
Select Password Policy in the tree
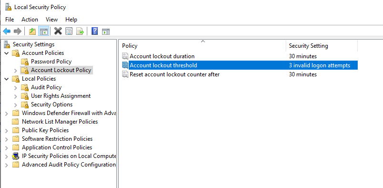(52, 62)
